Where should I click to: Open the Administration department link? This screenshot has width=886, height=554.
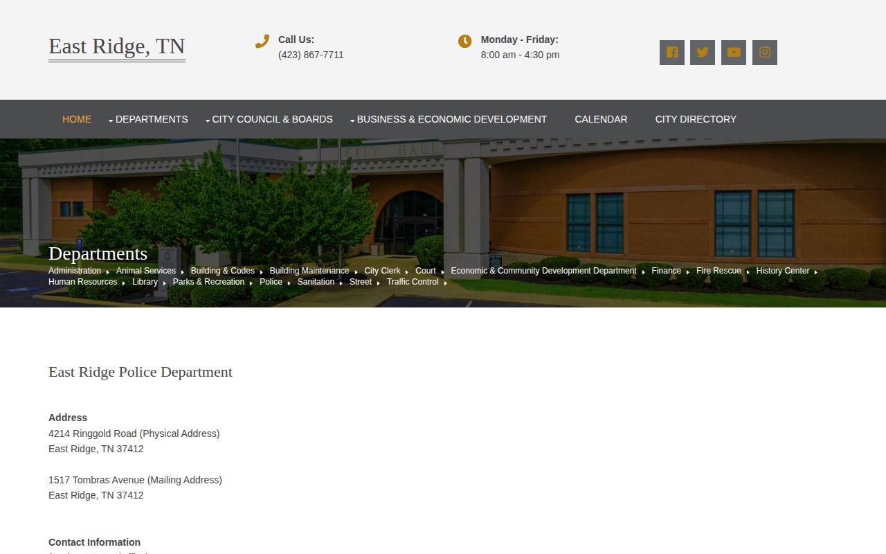[75, 271]
